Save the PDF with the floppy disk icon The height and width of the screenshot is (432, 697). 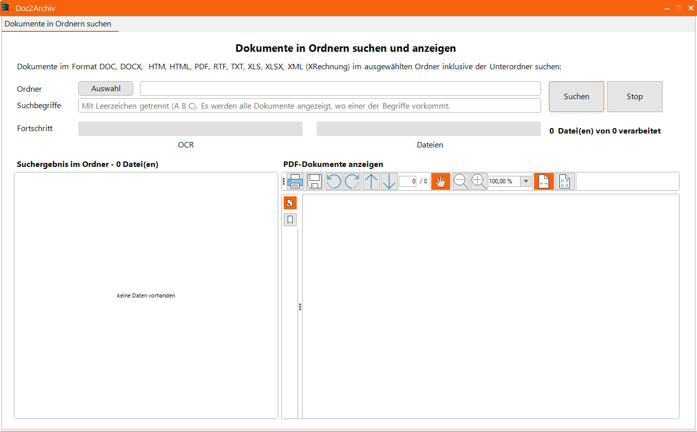click(315, 181)
